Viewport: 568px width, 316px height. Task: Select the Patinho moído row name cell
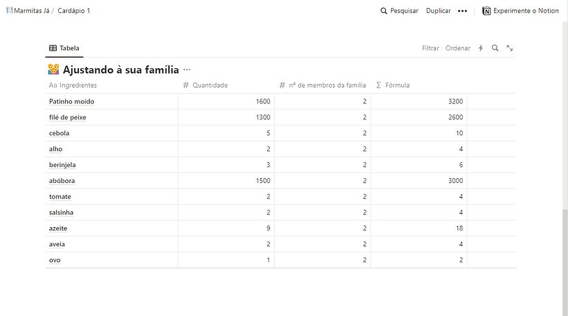coord(72,101)
